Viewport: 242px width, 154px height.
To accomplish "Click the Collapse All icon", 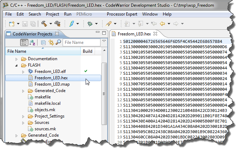I will pos(44,42).
